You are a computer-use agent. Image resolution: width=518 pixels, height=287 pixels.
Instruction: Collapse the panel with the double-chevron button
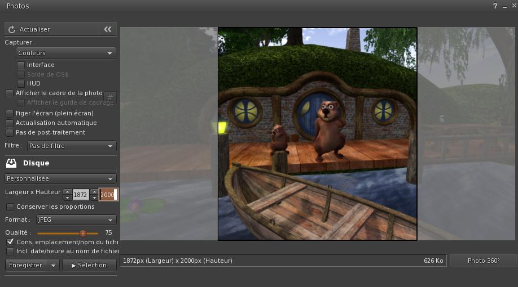click(108, 29)
